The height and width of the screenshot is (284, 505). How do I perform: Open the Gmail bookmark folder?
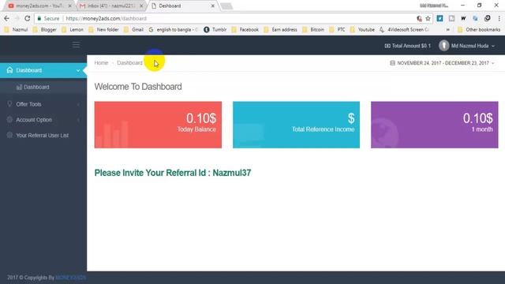pyautogui.click(x=133, y=30)
